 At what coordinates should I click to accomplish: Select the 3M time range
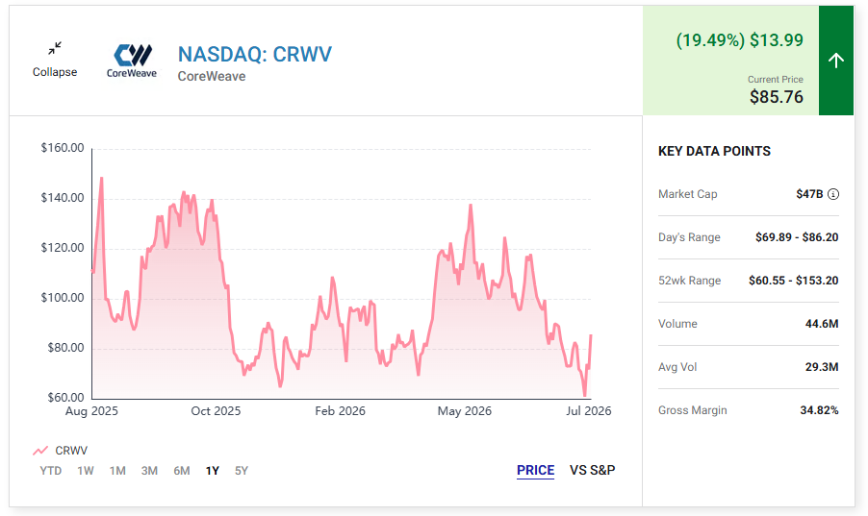coord(149,471)
